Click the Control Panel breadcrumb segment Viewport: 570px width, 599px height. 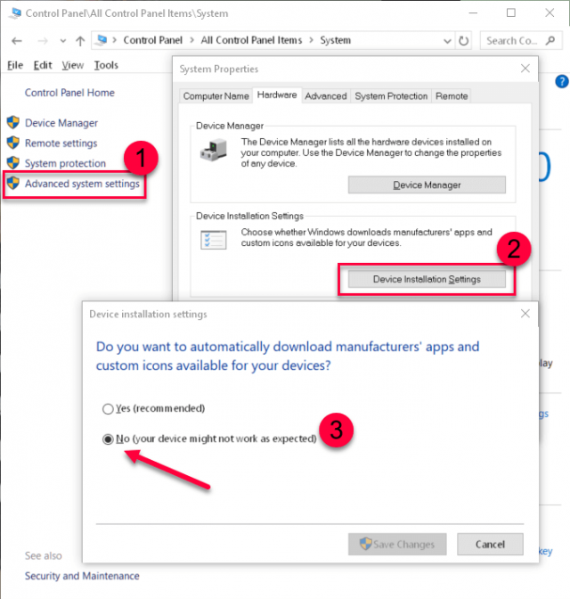152,40
